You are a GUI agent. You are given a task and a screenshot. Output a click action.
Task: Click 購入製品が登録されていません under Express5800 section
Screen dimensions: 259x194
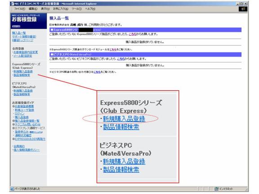(145, 42)
